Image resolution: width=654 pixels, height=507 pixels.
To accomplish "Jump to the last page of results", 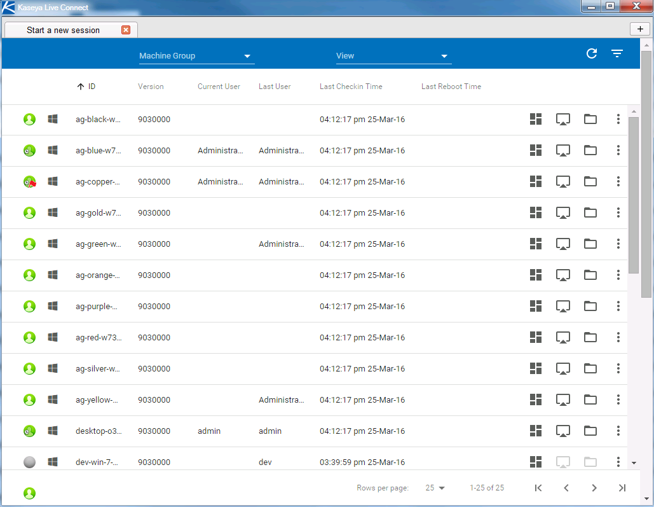I will coord(622,488).
